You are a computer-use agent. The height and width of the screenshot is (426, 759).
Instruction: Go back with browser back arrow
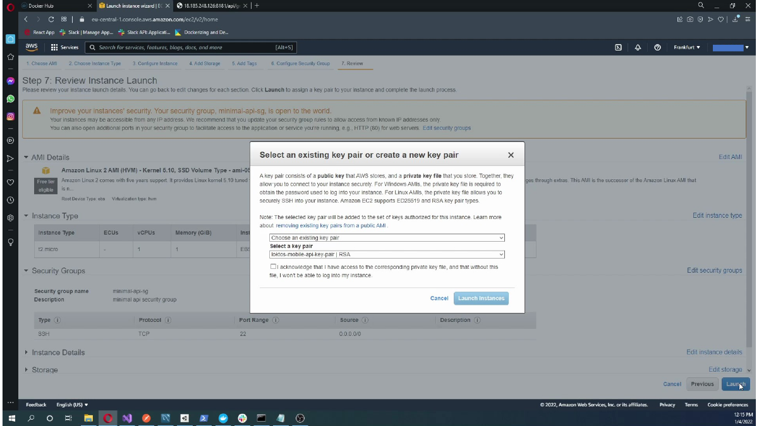point(27,20)
